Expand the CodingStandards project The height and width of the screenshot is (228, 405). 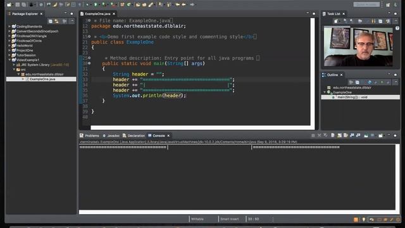point(9,27)
